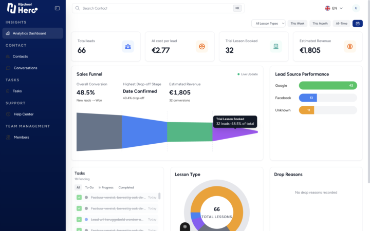Click the Estimated Revenue dollar icon
This screenshot has height=231, width=370.
[x=350, y=46]
